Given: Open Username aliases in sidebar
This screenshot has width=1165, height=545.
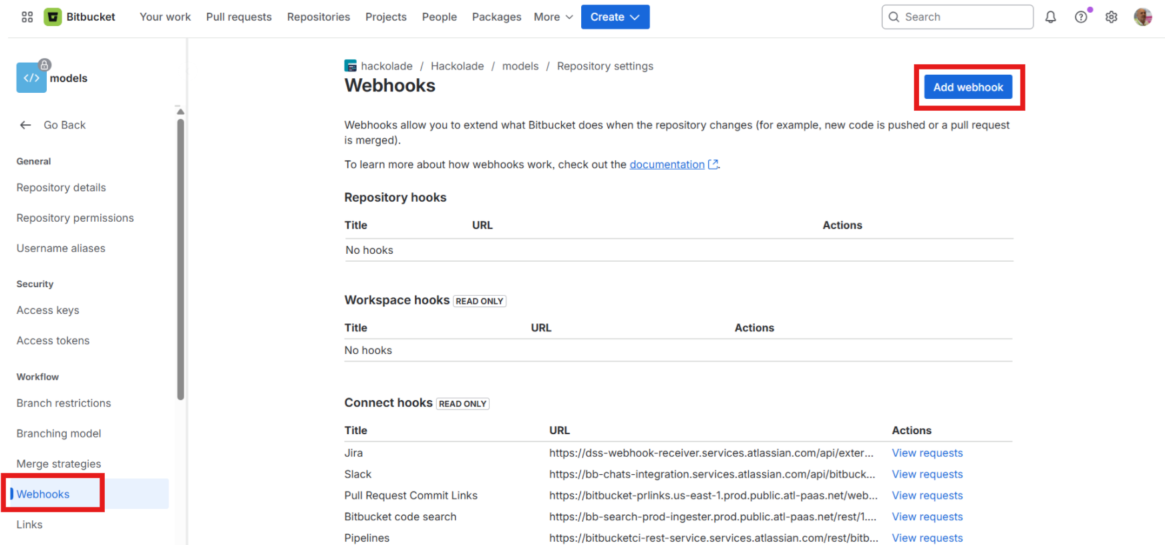Looking at the screenshot, I should 61,248.
